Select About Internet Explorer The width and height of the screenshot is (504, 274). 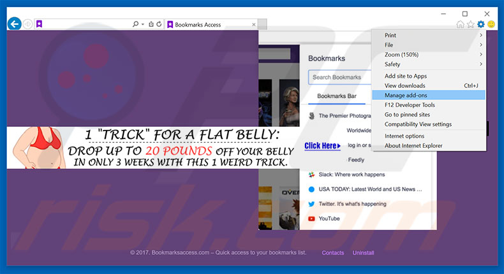pyautogui.click(x=429, y=145)
